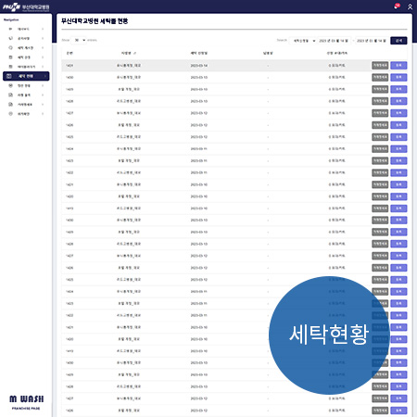Expand chevron of the dashboard menu item
Screen dimensions: 417x417
click(43, 29)
